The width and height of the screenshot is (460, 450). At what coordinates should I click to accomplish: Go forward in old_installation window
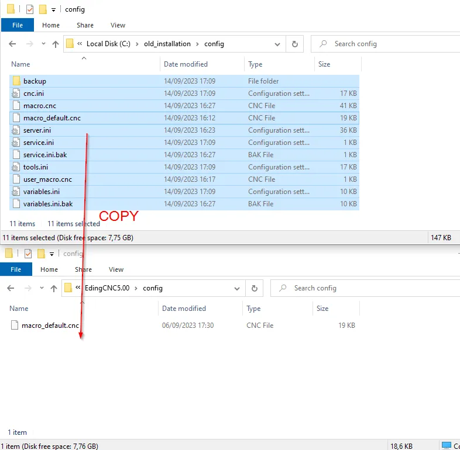click(30, 44)
